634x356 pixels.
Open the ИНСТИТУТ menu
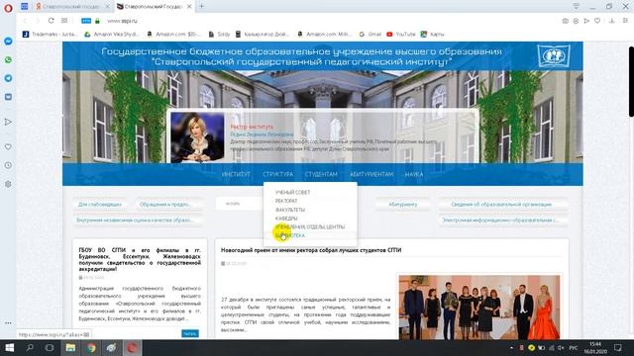point(236,174)
